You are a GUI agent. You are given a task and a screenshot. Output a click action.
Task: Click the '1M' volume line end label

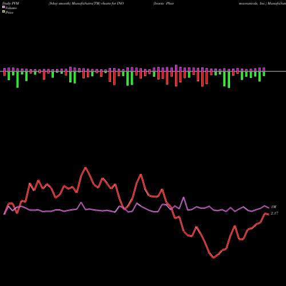(273, 207)
